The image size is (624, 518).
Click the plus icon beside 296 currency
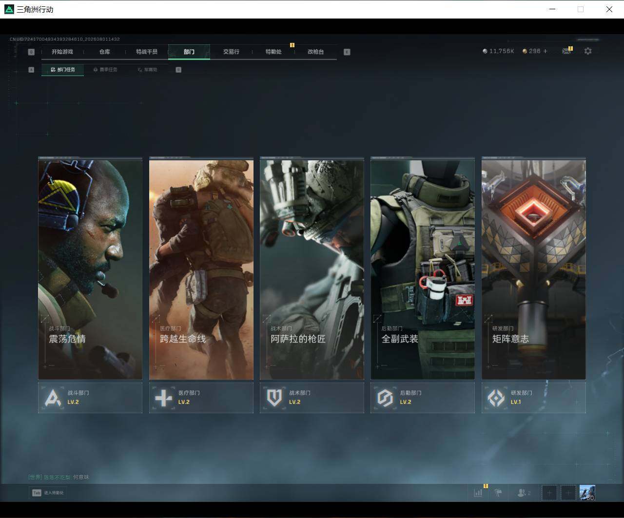[x=545, y=51]
